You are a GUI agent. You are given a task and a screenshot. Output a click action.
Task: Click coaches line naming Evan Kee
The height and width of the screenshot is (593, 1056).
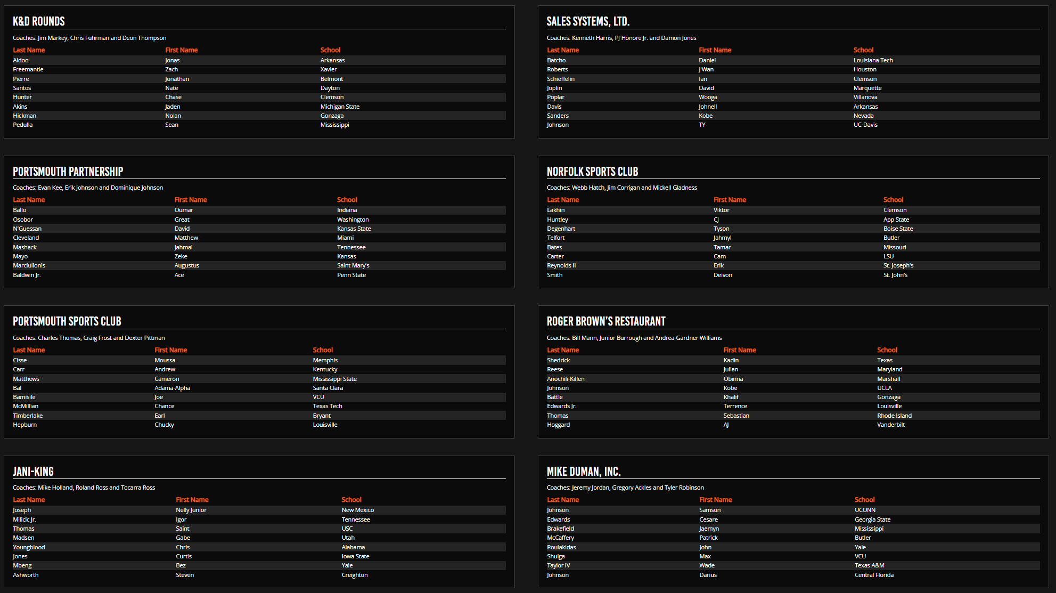click(x=88, y=188)
